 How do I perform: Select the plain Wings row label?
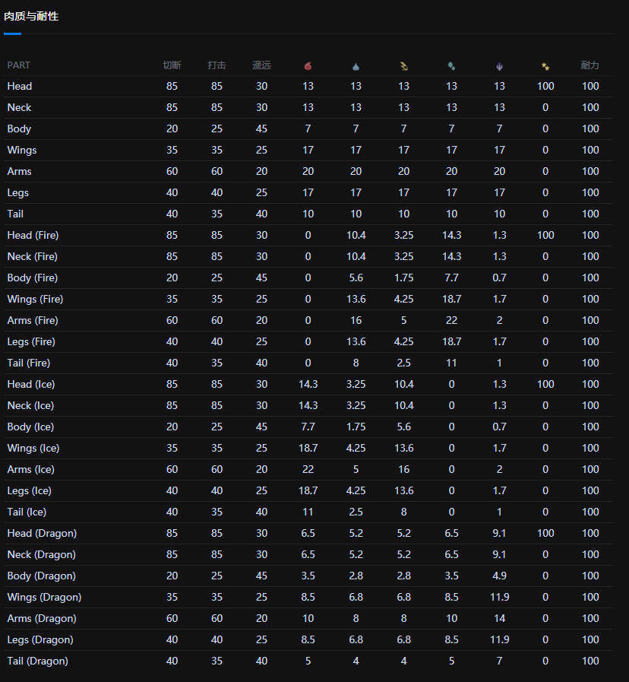[22, 150]
